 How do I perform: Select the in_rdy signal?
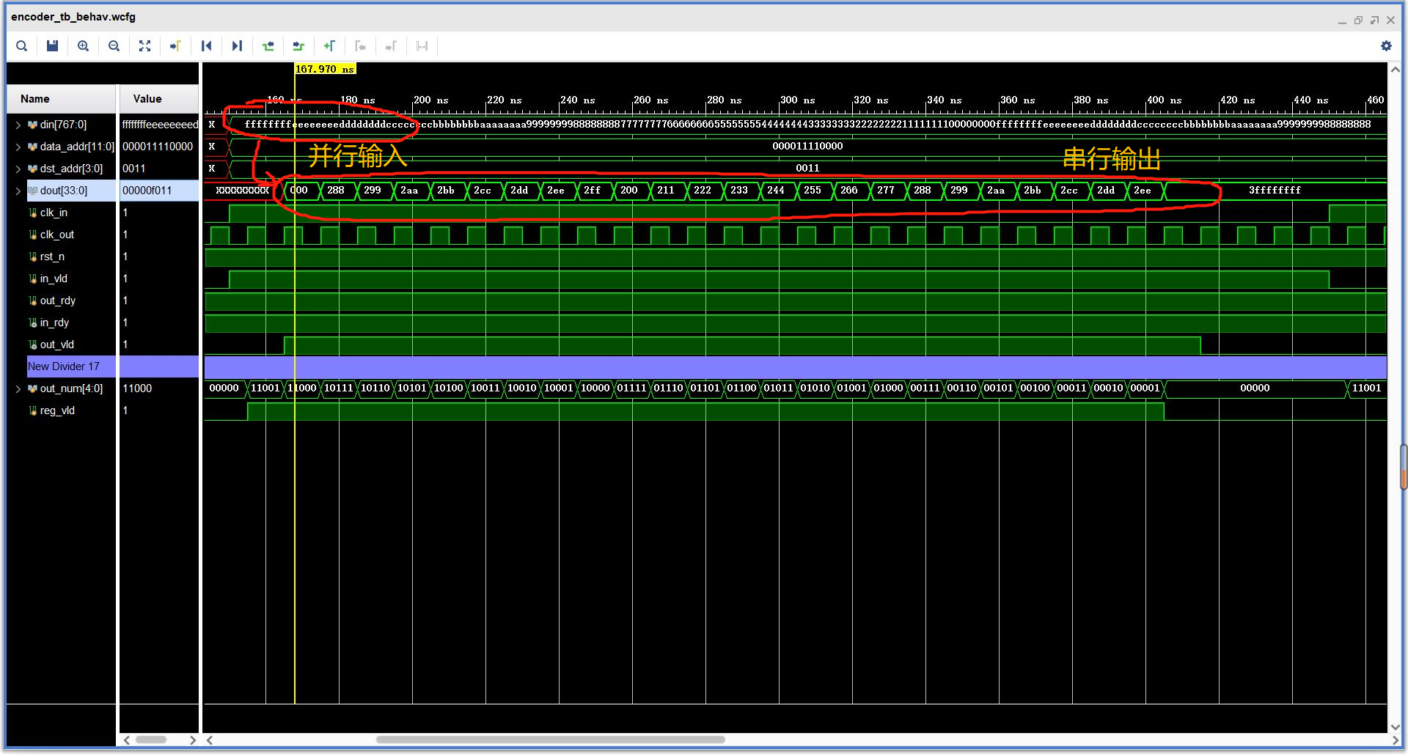(54, 323)
